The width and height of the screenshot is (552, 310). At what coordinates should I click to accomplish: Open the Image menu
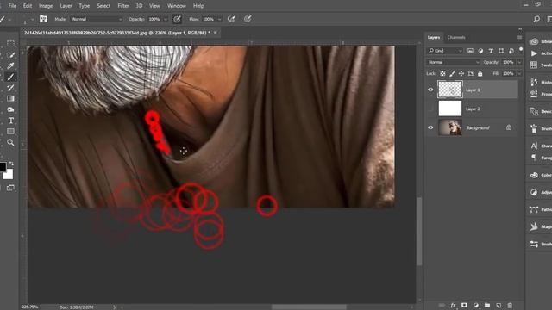[46, 6]
